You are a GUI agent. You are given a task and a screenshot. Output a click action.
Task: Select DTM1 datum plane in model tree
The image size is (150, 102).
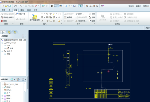click(9, 90)
